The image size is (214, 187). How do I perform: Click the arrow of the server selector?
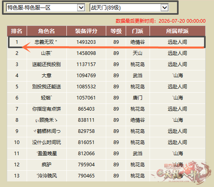pyautogui.click(x=81, y=8)
